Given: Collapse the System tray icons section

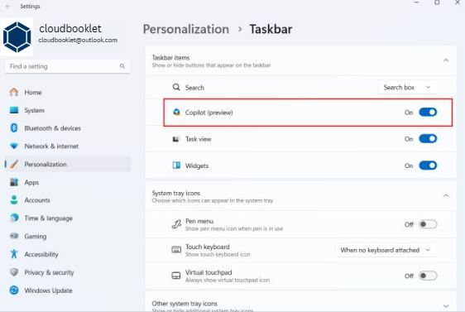Looking at the screenshot, I should click(x=446, y=196).
